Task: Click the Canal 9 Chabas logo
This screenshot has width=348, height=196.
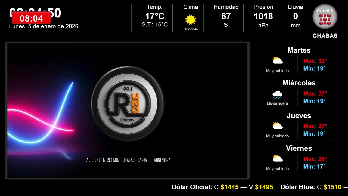Action: (x=325, y=21)
